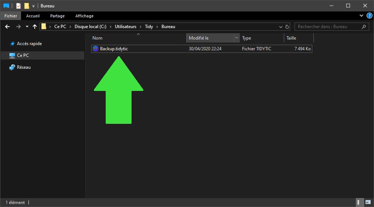Switch to the Affichage ribbon tab

pyautogui.click(x=84, y=16)
